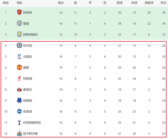
Task: Select the 纽卡斯尔联 team name
Action: pos(30,134)
